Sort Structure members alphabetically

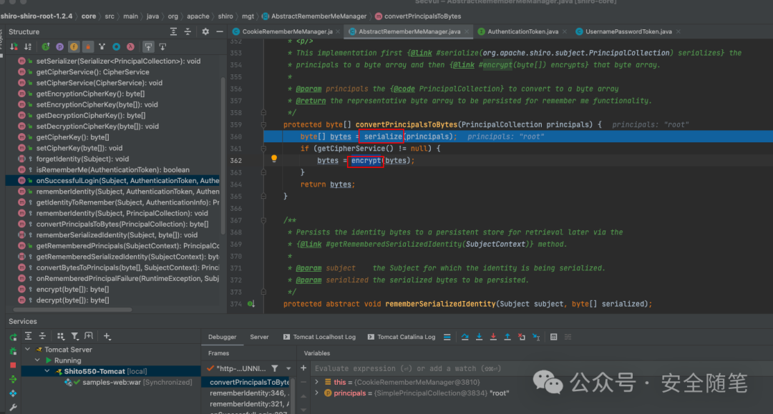pyautogui.click(x=28, y=46)
